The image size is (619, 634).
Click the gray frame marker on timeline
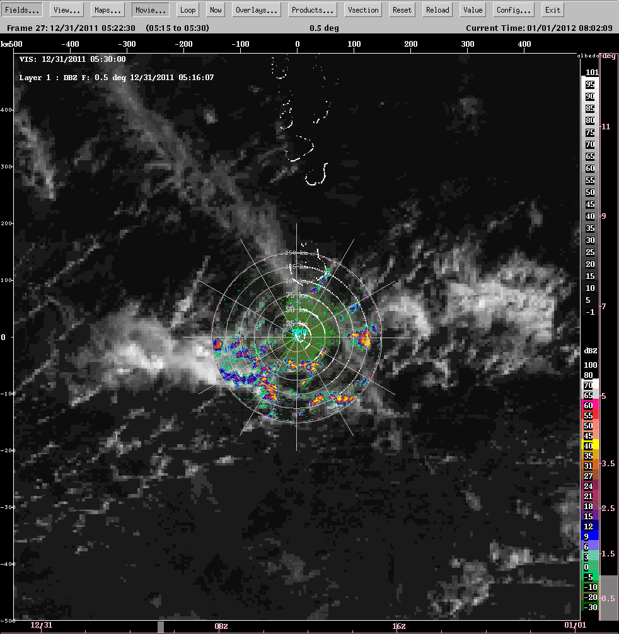pyautogui.click(x=160, y=626)
